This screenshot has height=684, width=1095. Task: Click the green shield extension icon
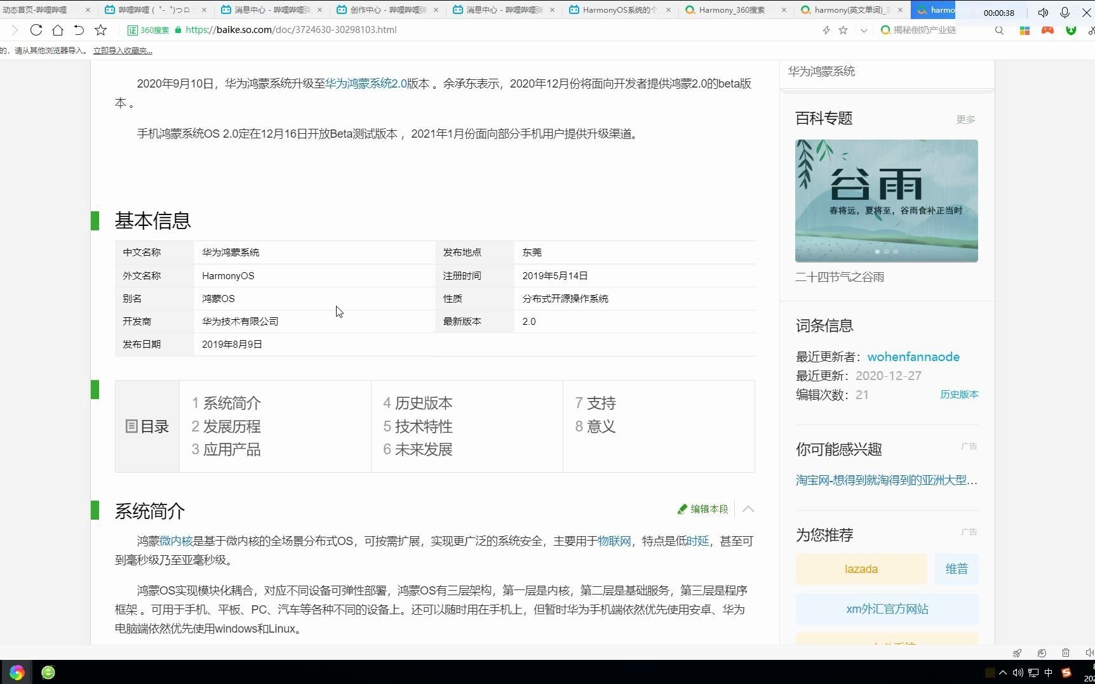coord(1071,30)
